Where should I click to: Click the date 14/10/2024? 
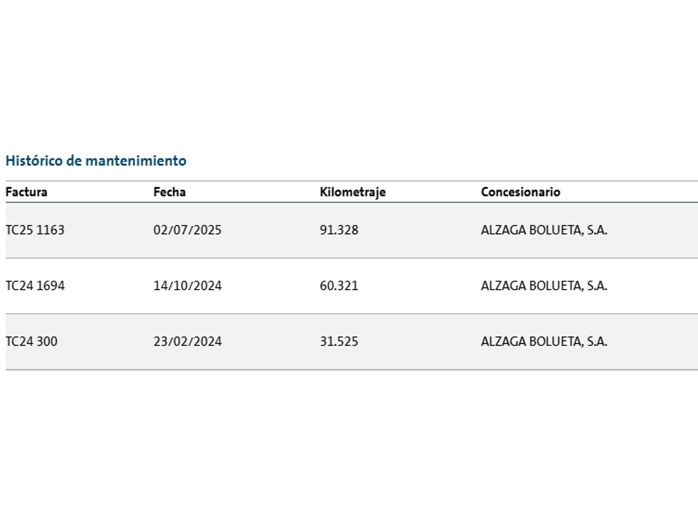(x=187, y=286)
